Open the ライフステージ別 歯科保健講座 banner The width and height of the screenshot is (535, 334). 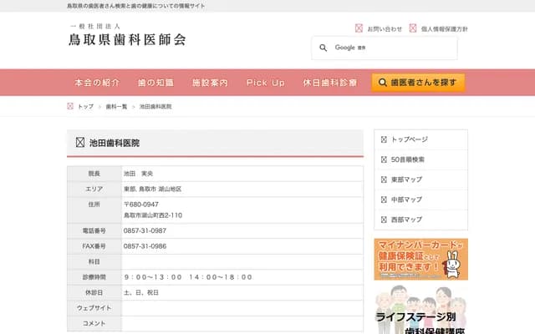tap(420, 311)
